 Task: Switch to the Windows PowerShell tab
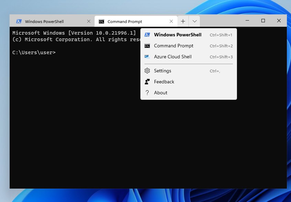pyautogui.click(x=52, y=21)
